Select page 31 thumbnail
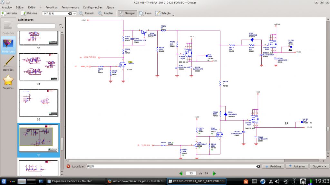The height and width of the screenshot is (185, 330). [38, 67]
